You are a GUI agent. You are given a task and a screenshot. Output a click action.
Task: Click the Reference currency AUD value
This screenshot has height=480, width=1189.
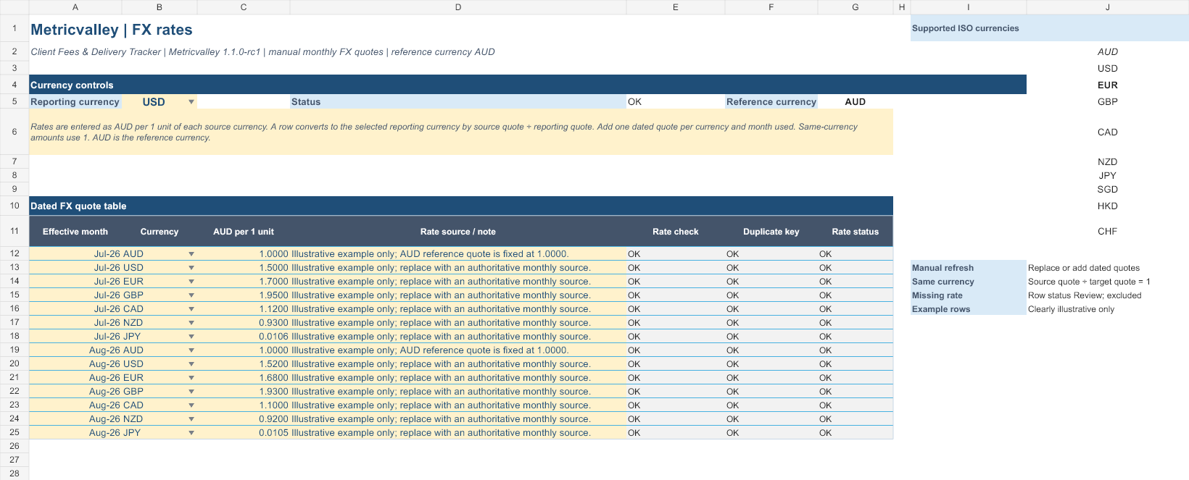point(855,102)
